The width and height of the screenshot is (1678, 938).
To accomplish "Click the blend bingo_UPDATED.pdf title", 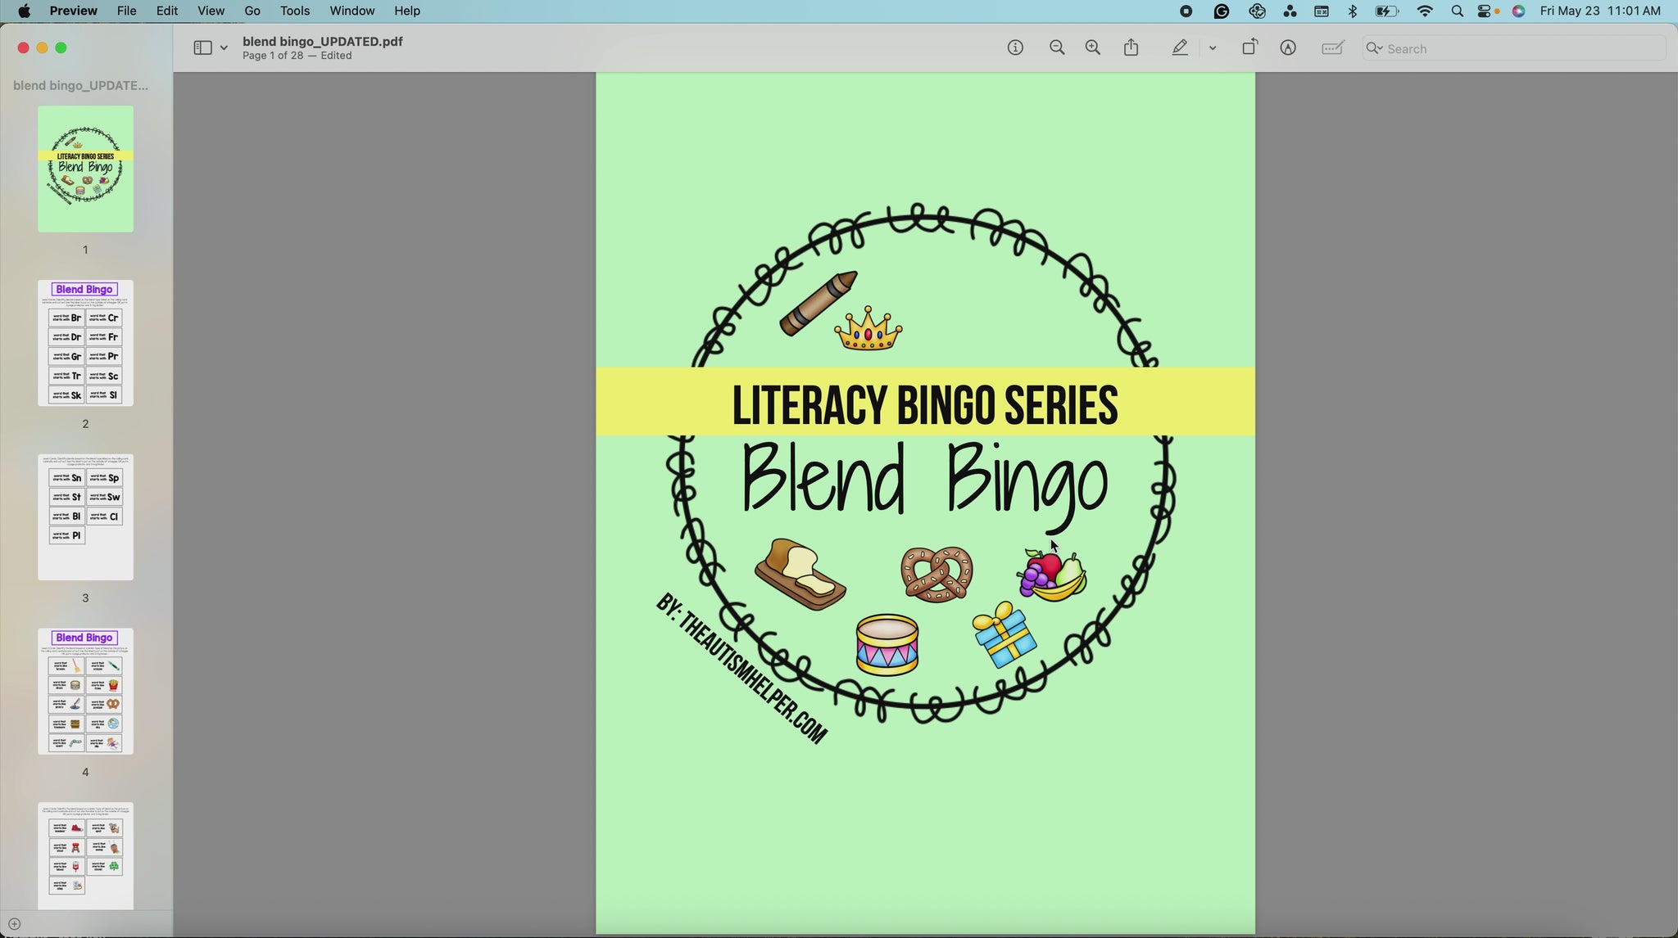I will click(322, 42).
